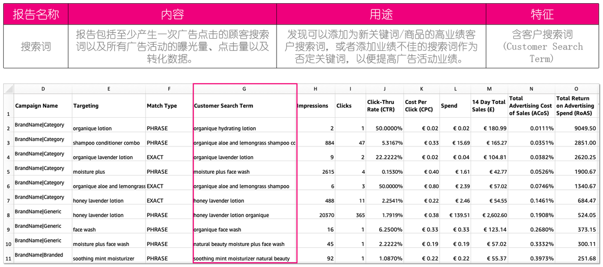This screenshot has width=603, height=267.
Task: Select the '搜索词' report name cell
Action: coord(36,47)
